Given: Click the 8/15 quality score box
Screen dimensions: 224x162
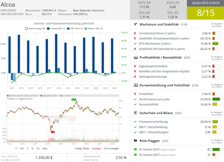Looking at the screenshot, I should click(x=205, y=13).
